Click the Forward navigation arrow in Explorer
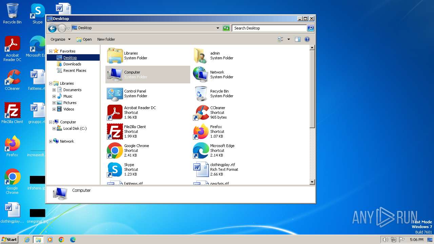Screen dimensions: 434x244 pos(62,28)
